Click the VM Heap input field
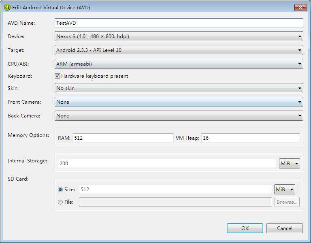 251,138
